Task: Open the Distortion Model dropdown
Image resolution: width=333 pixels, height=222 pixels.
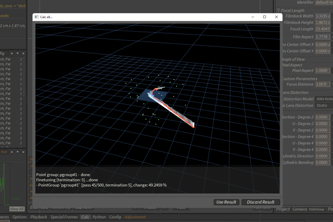Action: coord(323,99)
